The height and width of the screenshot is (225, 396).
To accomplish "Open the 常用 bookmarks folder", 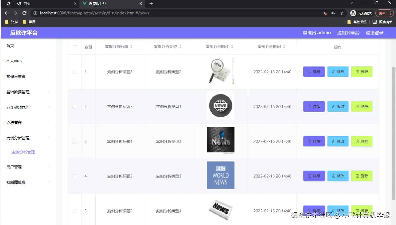I will click(x=29, y=22).
